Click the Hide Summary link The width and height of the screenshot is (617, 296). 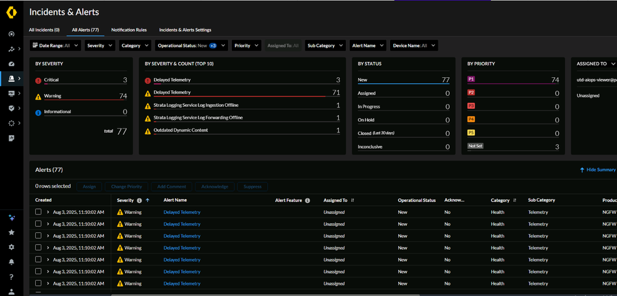click(598, 169)
